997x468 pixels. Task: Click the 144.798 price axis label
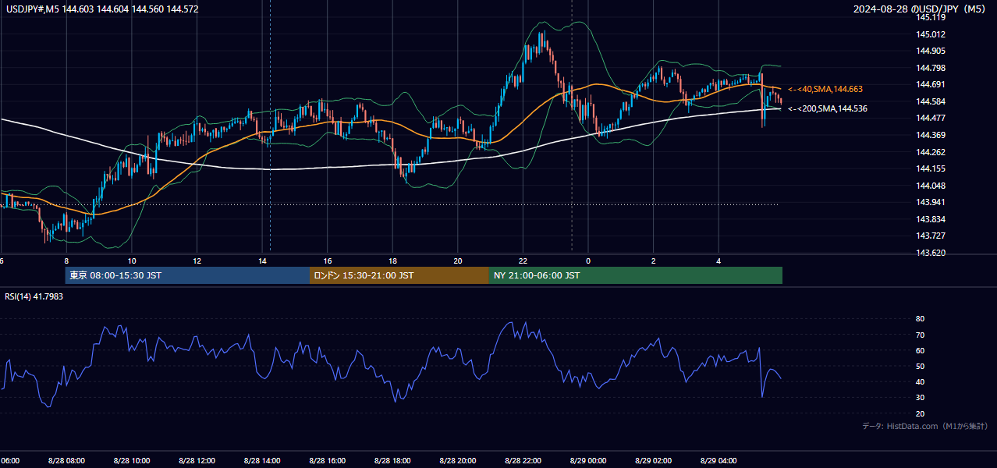931,68
